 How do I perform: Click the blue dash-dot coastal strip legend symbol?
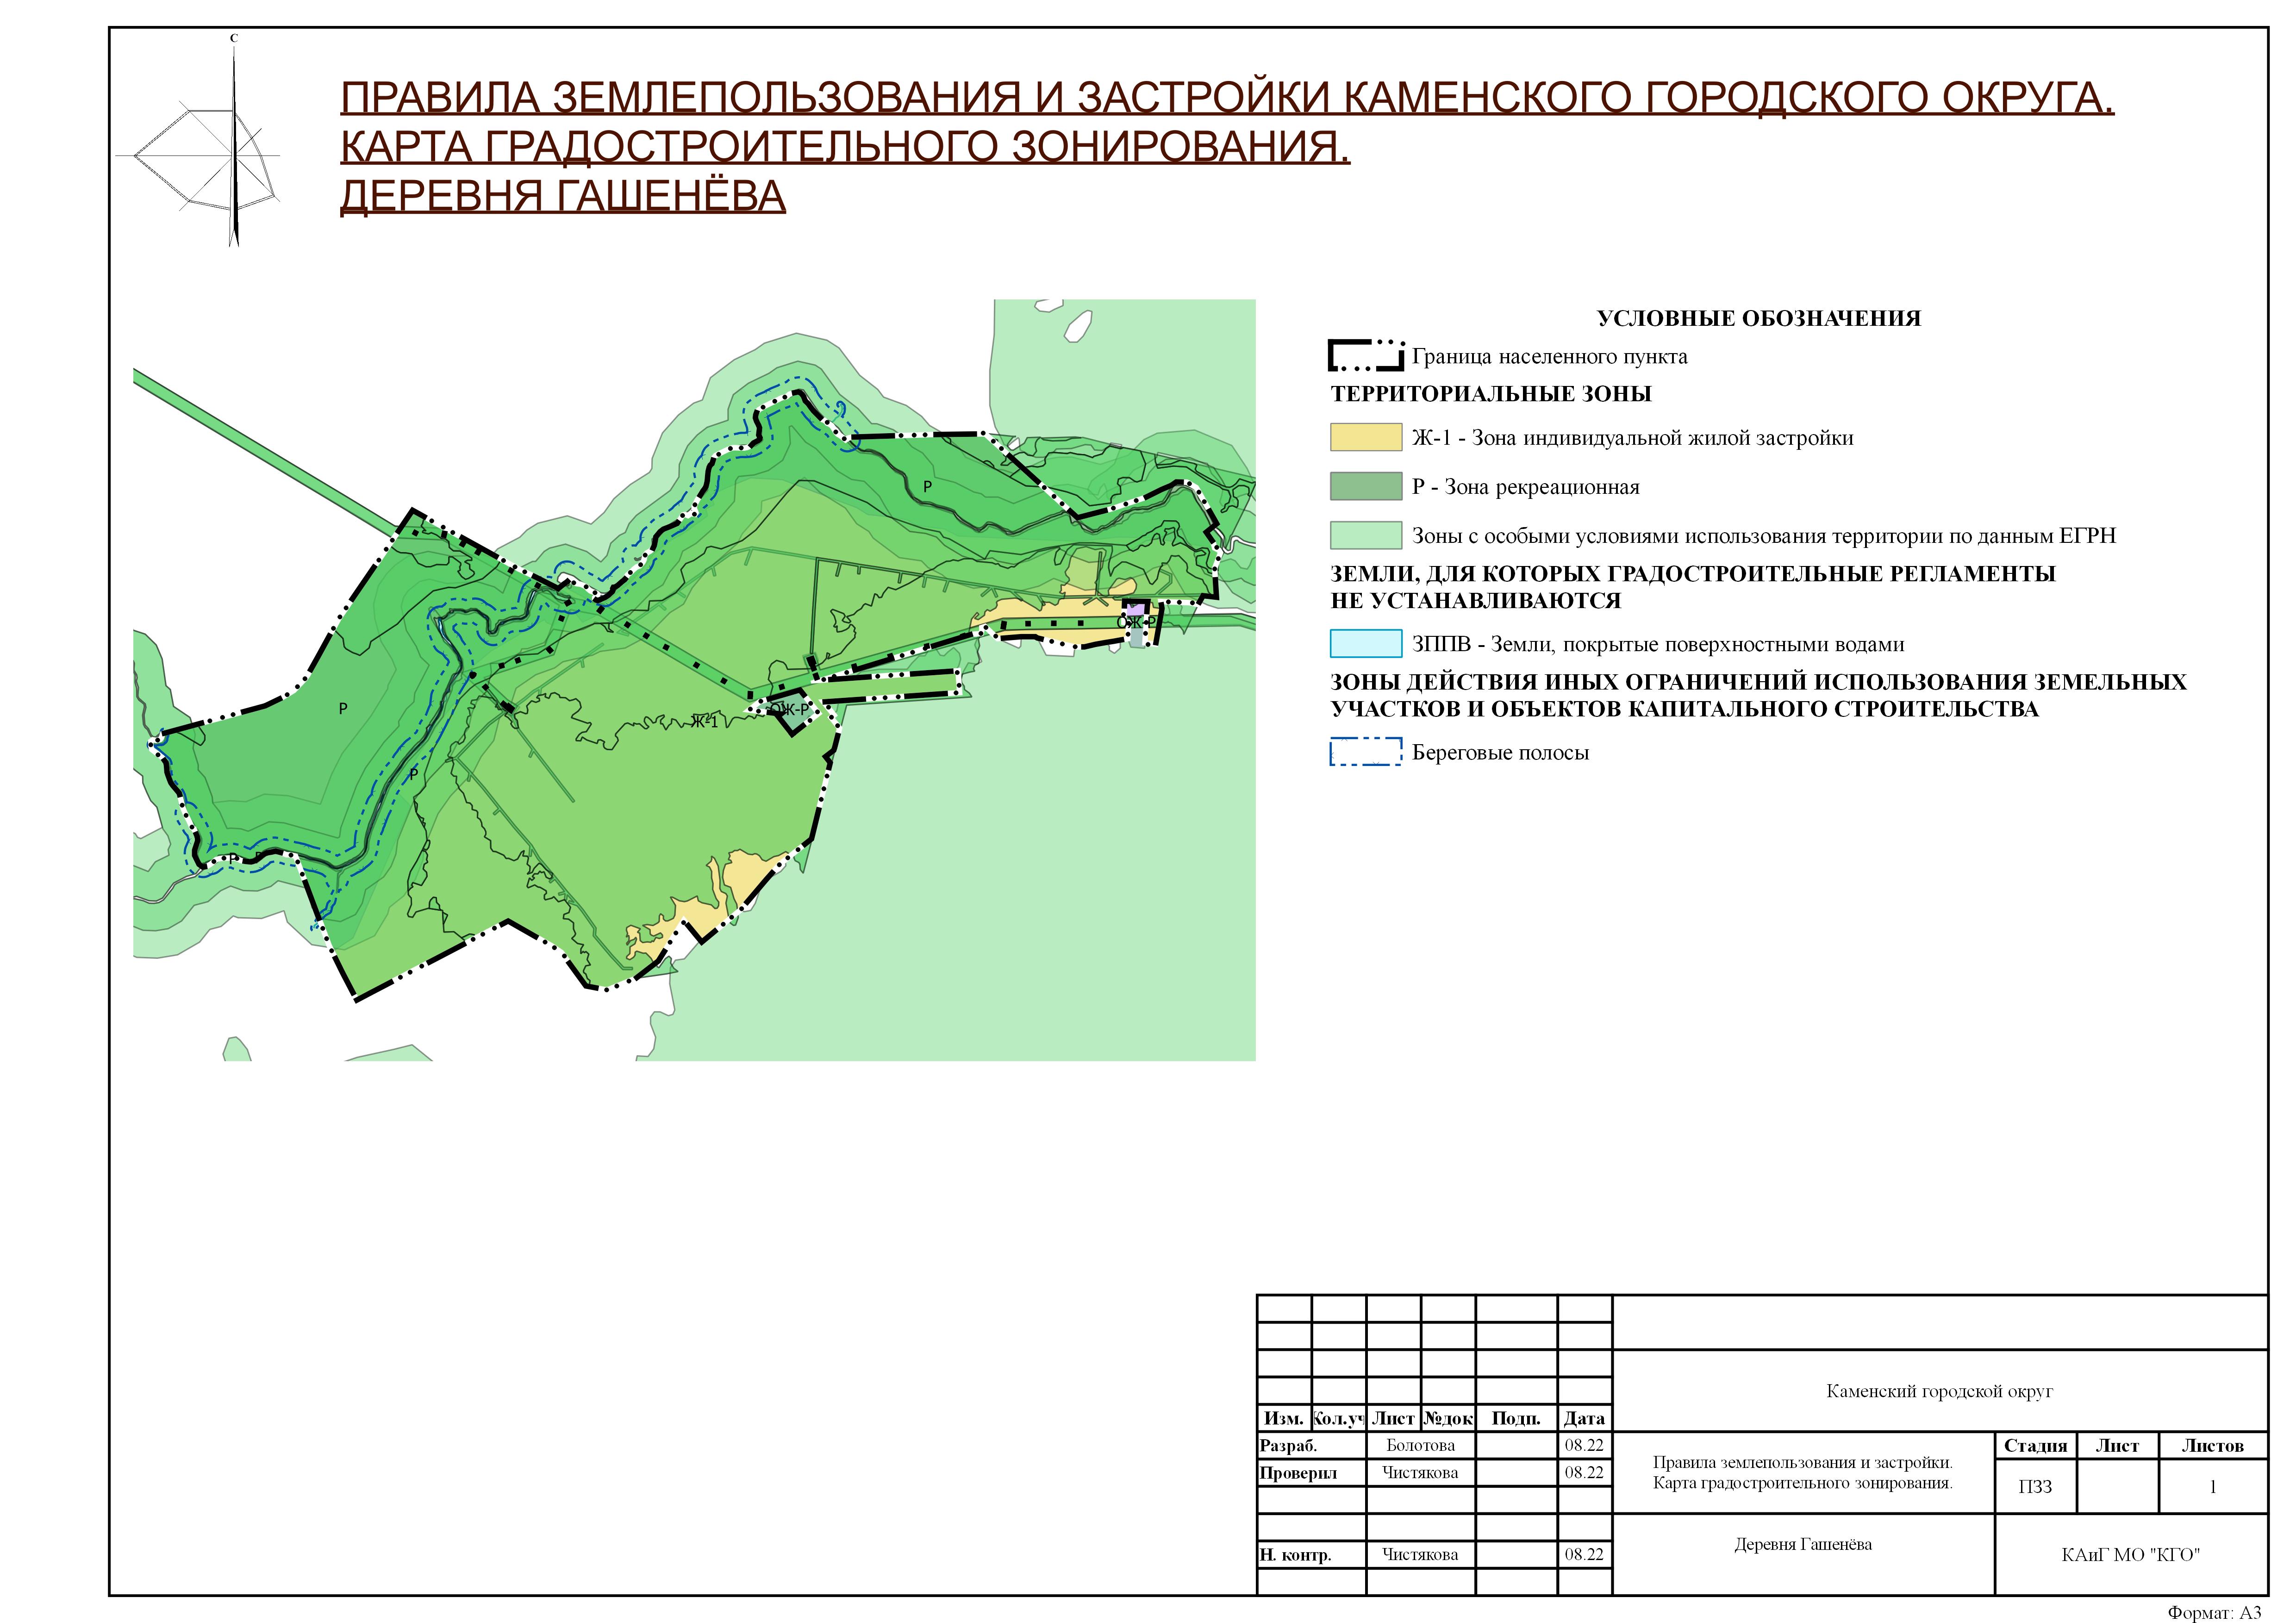click(x=1365, y=752)
